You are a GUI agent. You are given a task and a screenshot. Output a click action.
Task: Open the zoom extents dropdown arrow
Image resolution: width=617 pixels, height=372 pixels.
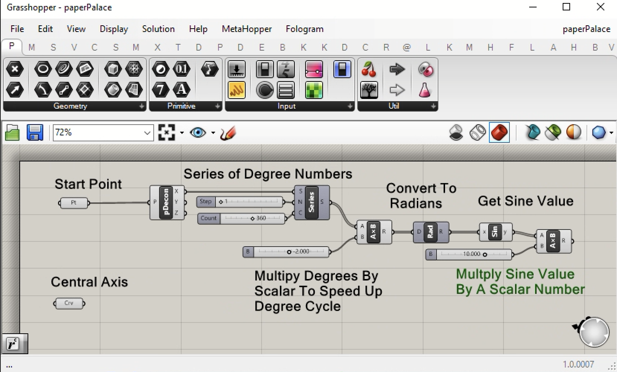[x=182, y=132]
